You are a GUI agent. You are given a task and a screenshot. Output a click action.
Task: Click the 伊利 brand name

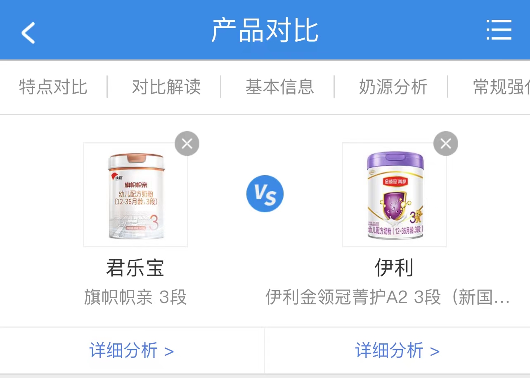pyautogui.click(x=394, y=268)
